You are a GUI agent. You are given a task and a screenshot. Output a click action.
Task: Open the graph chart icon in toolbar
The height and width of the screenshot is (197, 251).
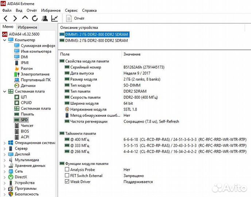tap(54, 18)
